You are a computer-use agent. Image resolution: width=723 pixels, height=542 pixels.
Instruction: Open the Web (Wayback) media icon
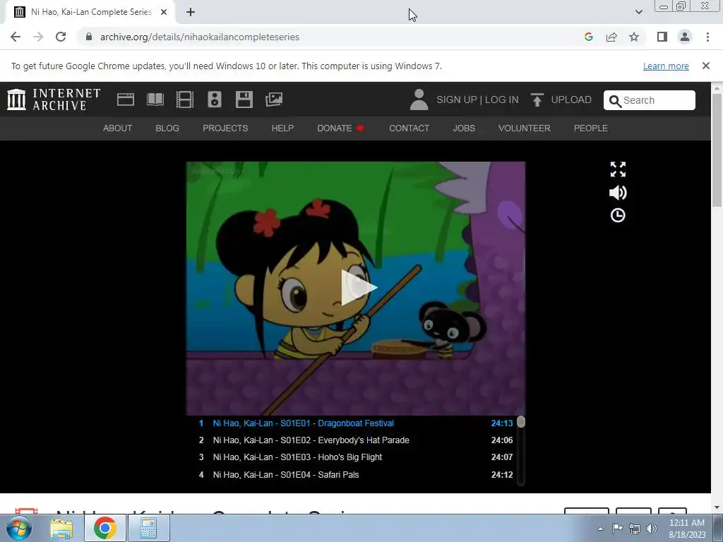point(126,100)
